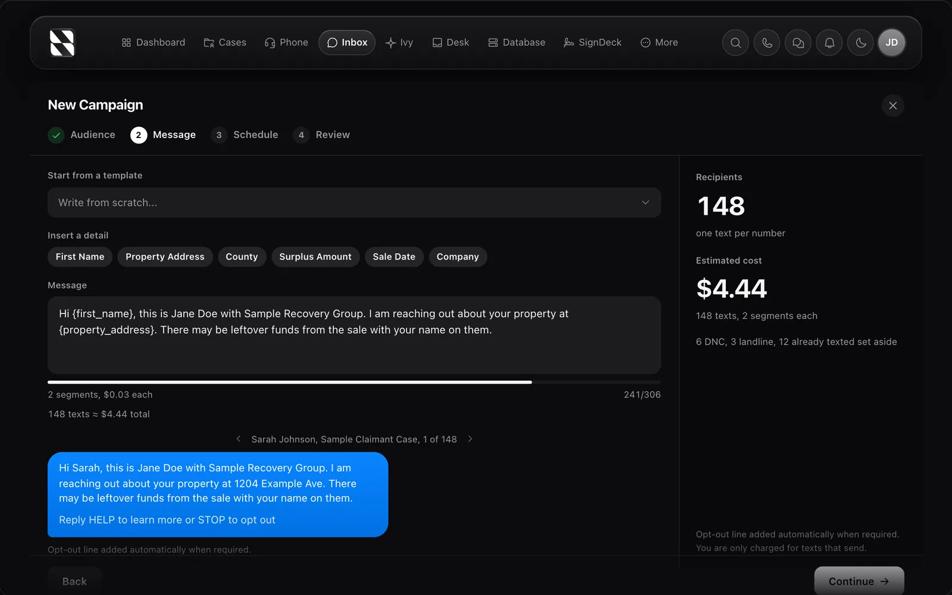The image size is (952, 595).
Task: Insert County detail chip
Action: tap(242, 257)
